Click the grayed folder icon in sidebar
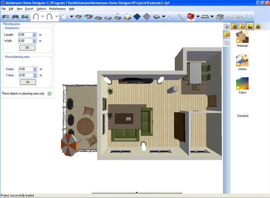The height and width of the screenshot is (198, 270). click(227, 42)
